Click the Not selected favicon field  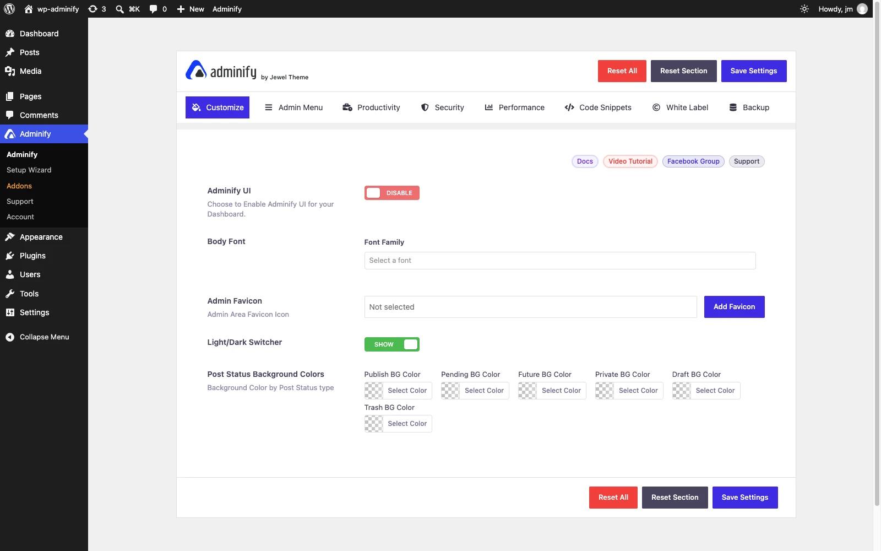pos(530,307)
